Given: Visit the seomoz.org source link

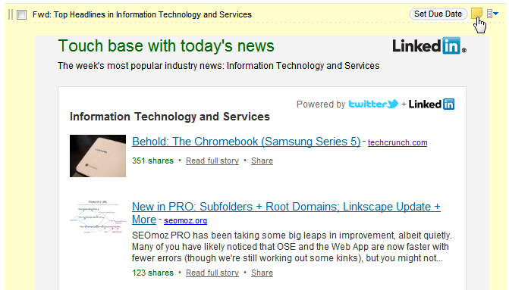Looking at the screenshot, I should click(185, 220).
